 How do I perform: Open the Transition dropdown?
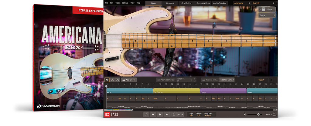[x=184, y=80]
